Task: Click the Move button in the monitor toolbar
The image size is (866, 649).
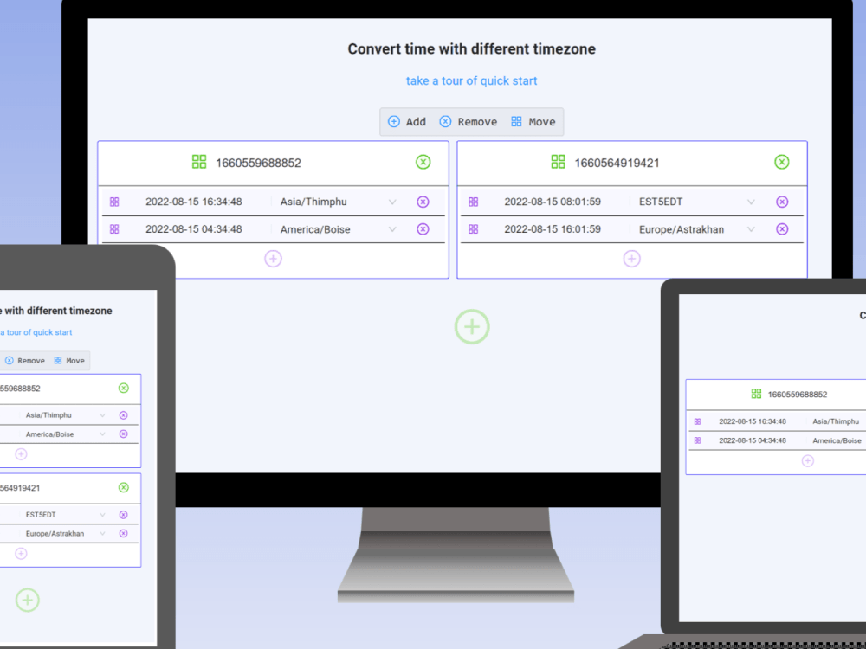Action: click(533, 122)
